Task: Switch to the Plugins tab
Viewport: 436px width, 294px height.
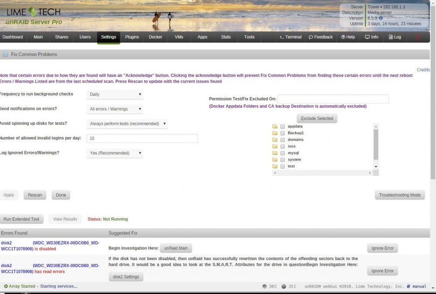Action: point(132,37)
